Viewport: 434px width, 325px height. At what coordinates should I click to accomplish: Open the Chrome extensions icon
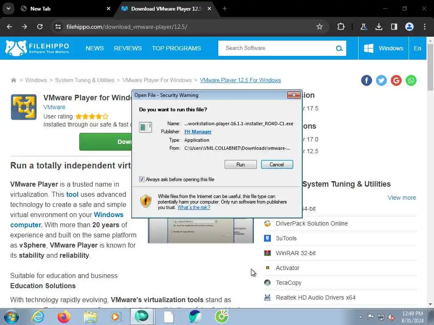coord(341,27)
